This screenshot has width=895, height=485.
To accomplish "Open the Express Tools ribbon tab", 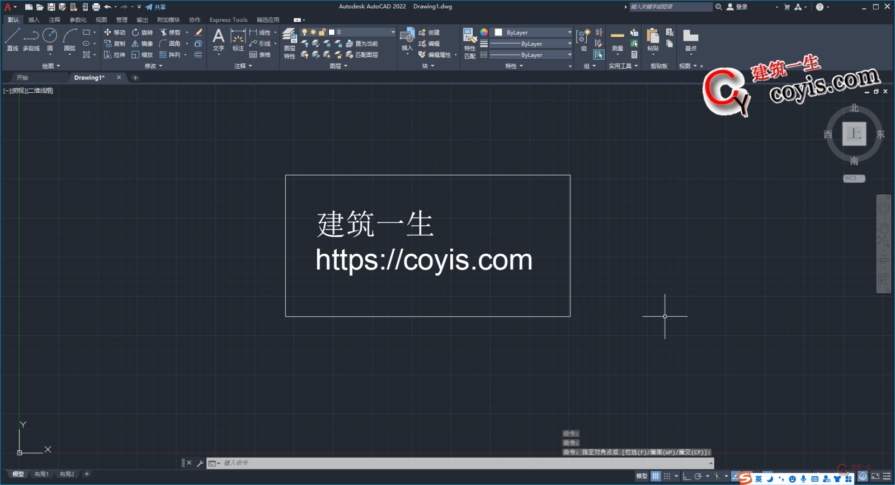I will click(x=228, y=20).
